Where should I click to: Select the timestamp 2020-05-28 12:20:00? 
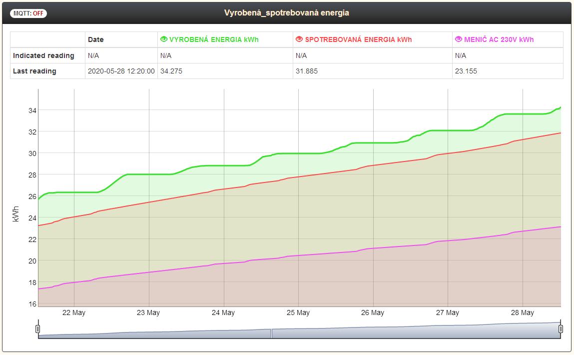(121, 71)
